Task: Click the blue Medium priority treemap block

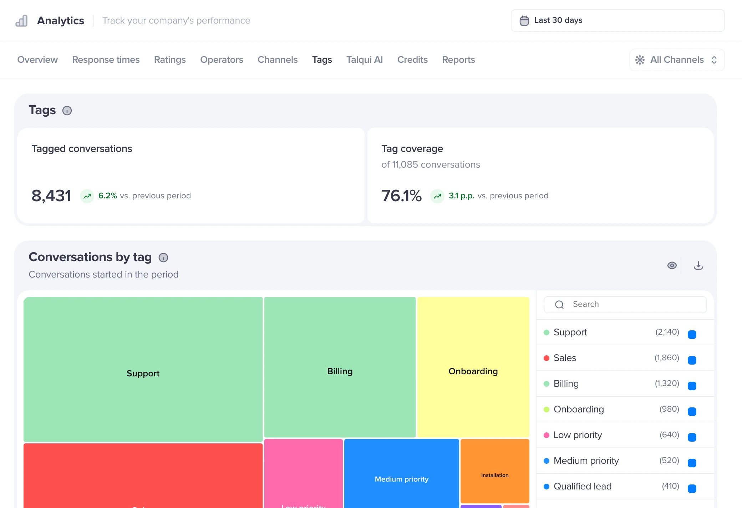Action: point(402,474)
